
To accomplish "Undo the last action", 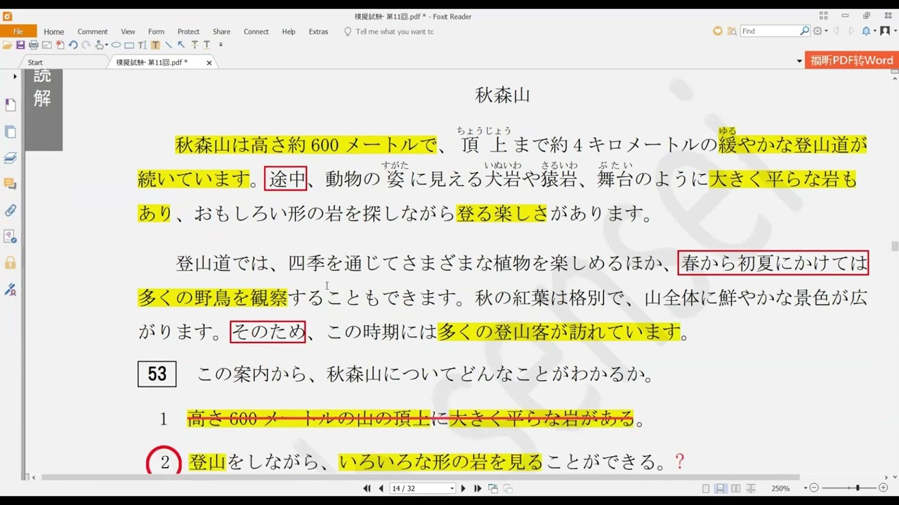I will (73, 45).
